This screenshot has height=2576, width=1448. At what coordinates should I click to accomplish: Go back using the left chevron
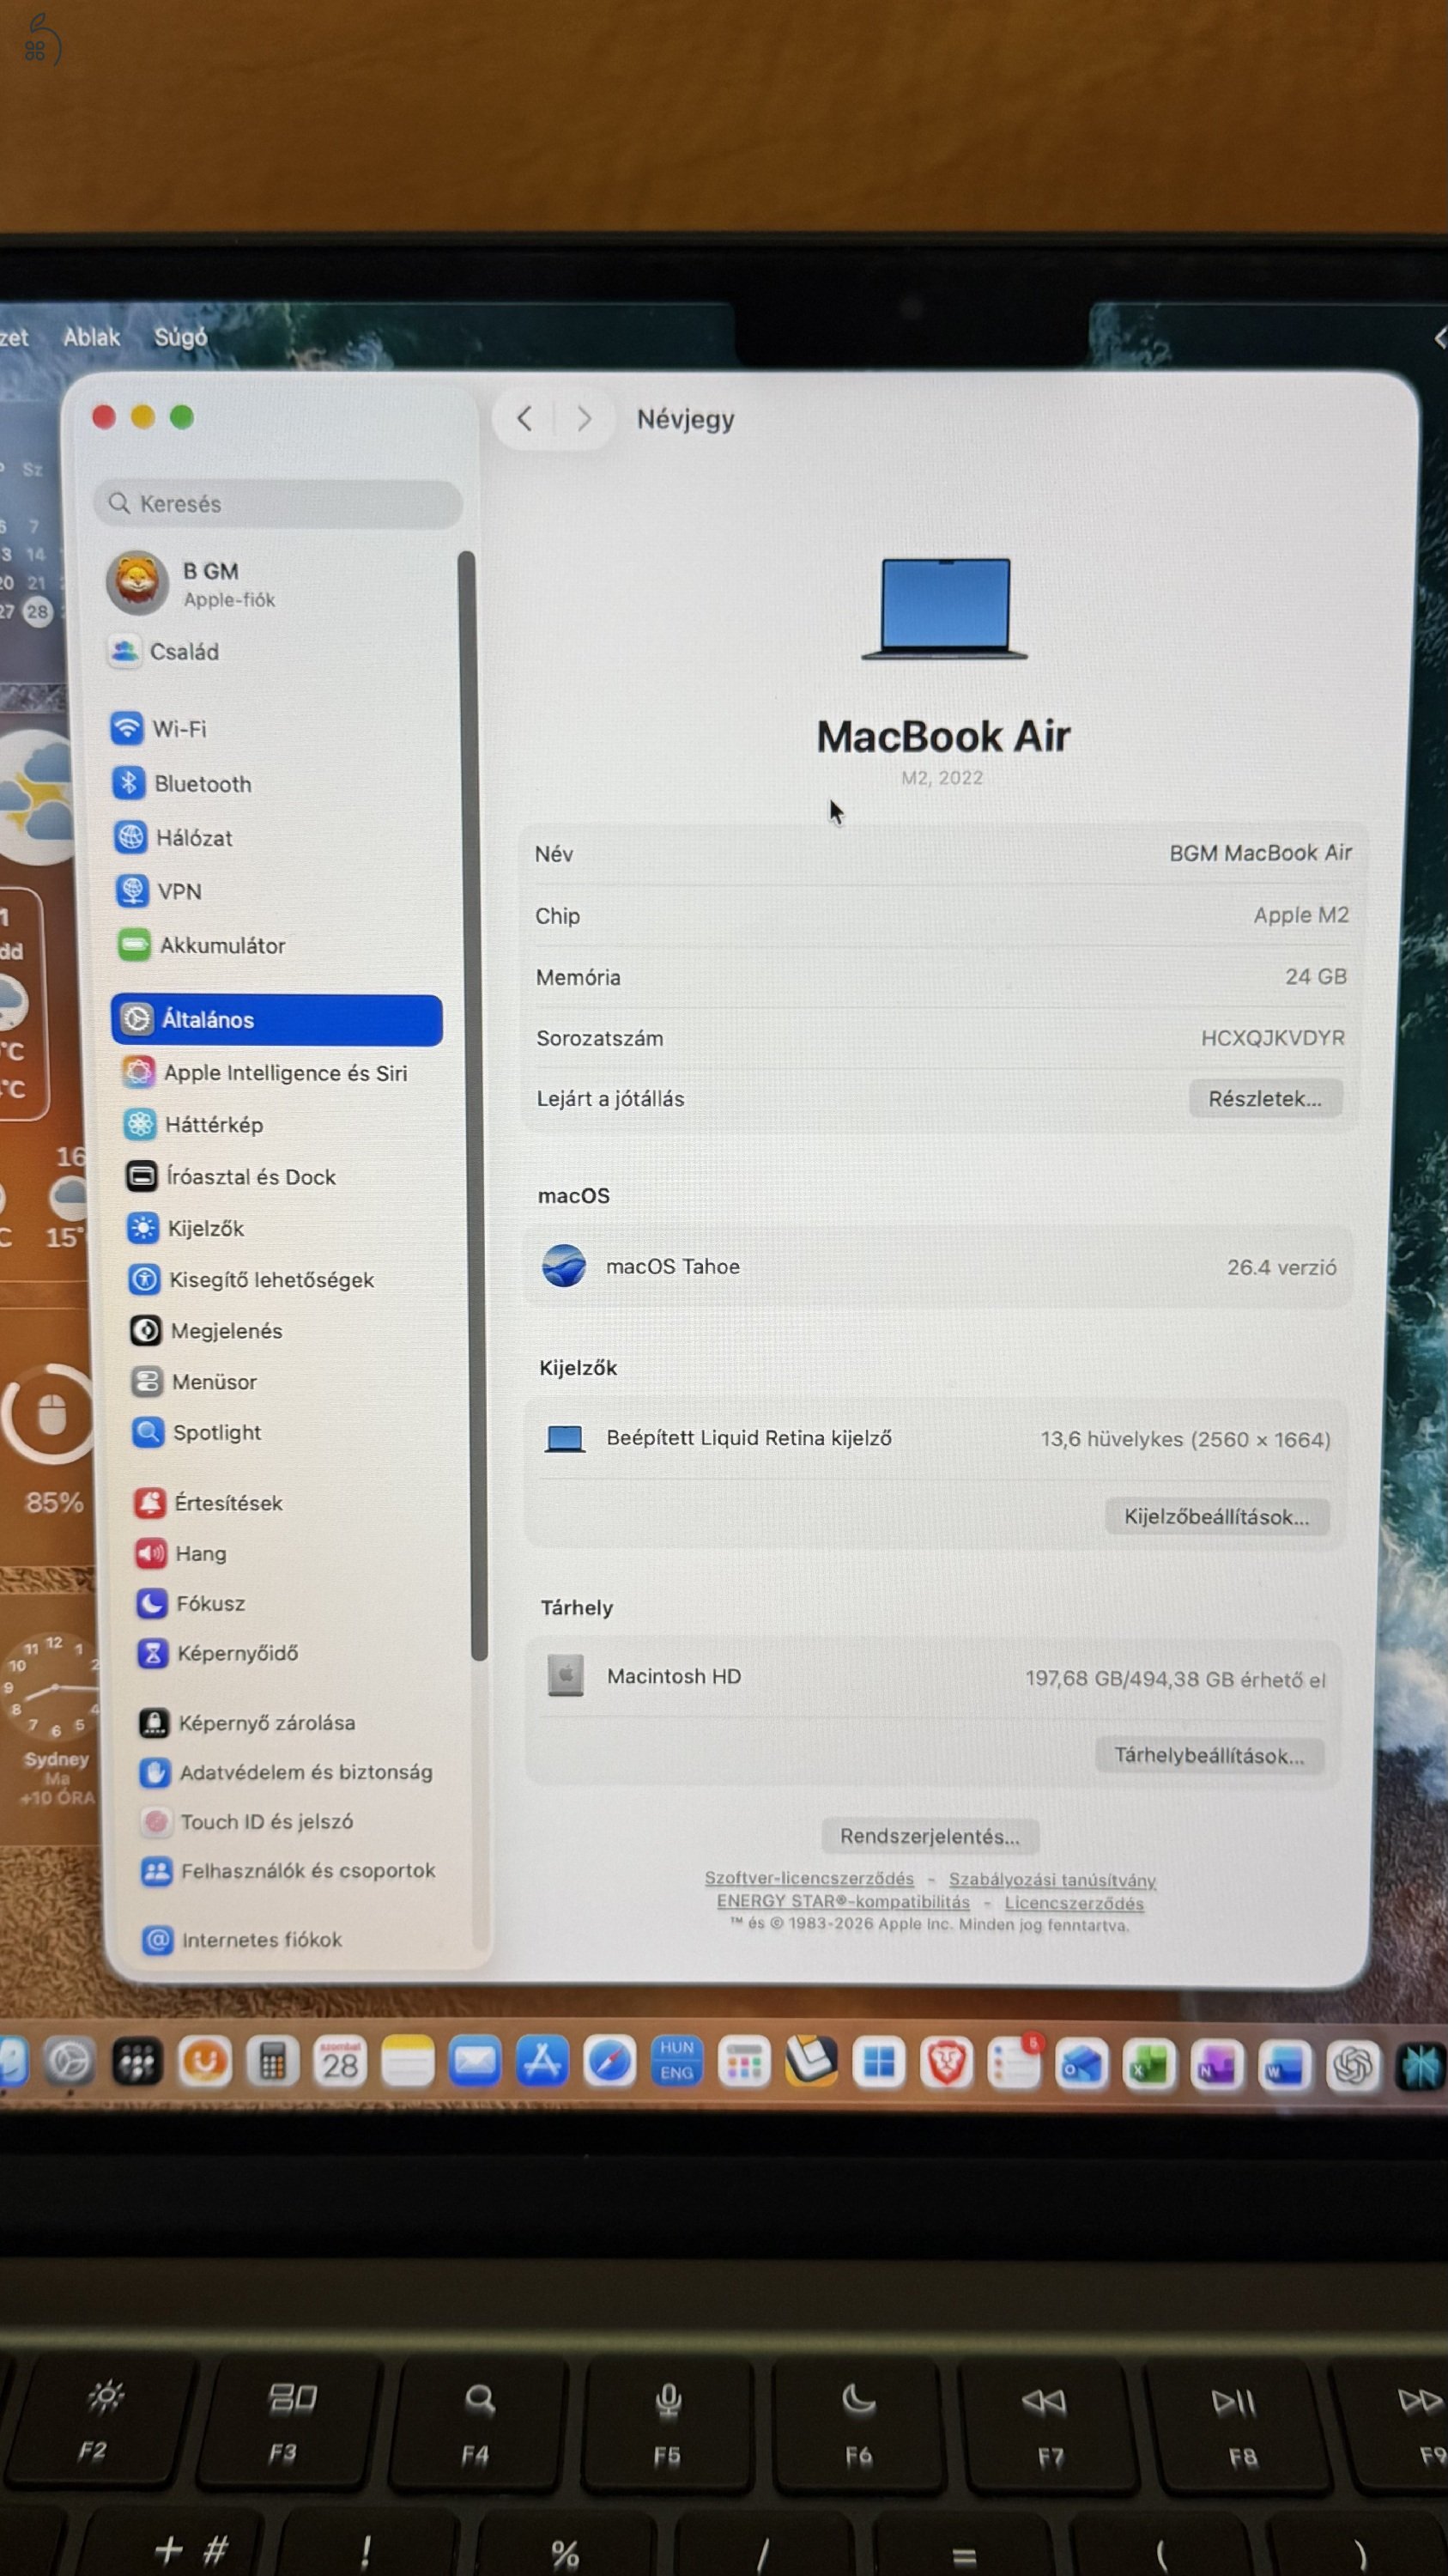[x=524, y=418]
